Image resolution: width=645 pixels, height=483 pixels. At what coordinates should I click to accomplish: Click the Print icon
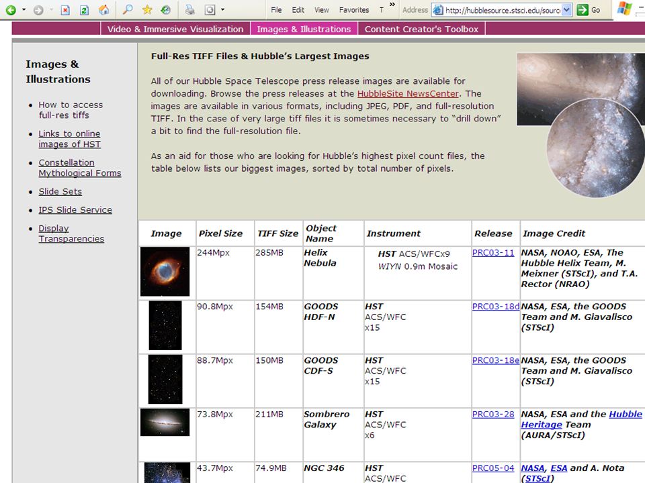coord(189,9)
